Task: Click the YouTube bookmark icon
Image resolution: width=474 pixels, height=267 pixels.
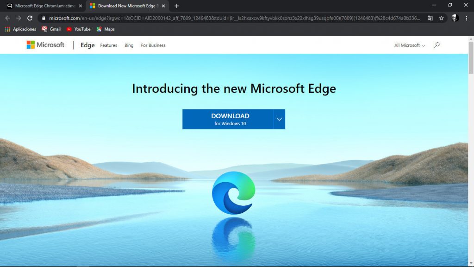Action: coord(69,29)
